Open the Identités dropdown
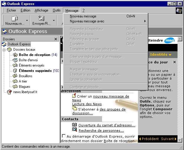 point(160,55)
